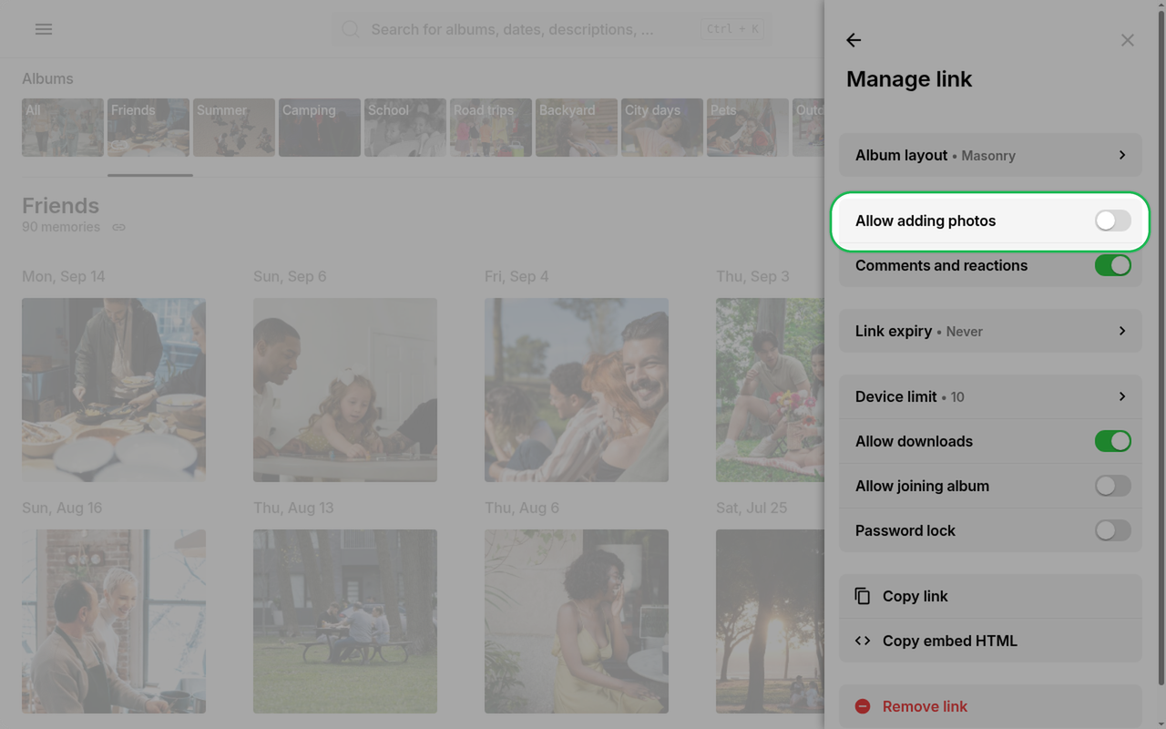Open Device limit 10 chevron

1122,396
